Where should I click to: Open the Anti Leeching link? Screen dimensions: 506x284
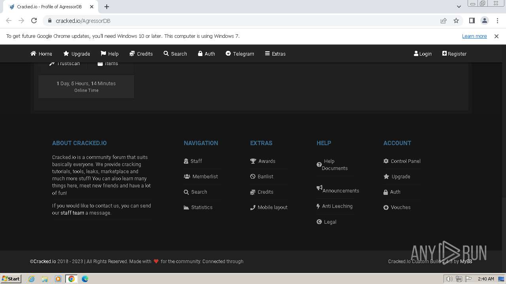pos(334,206)
